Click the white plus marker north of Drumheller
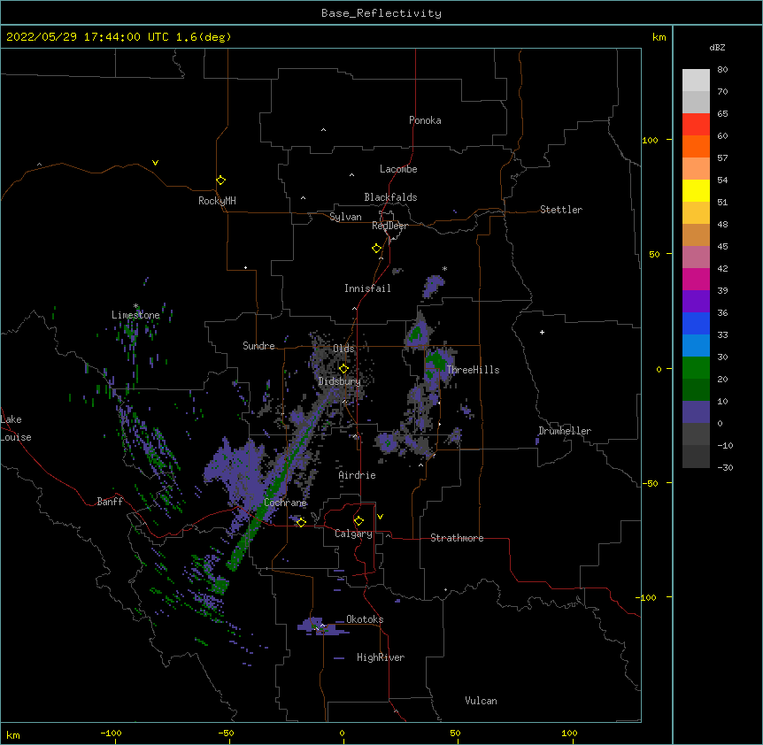This screenshot has width=763, height=745. coord(542,332)
